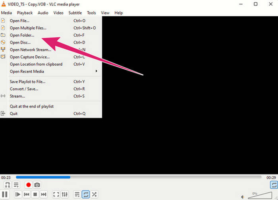Skip to previous media item
The width and height of the screenshot is (278, 200).
pyautogui.click(x=27, y=194)
